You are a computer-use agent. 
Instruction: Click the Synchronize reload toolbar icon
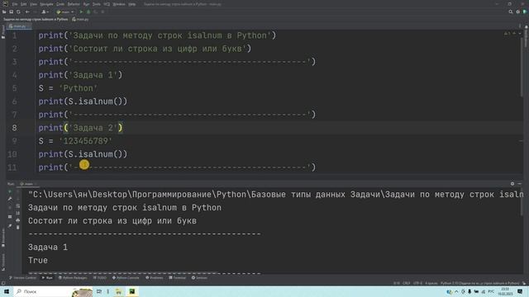(x=18, y=12)
